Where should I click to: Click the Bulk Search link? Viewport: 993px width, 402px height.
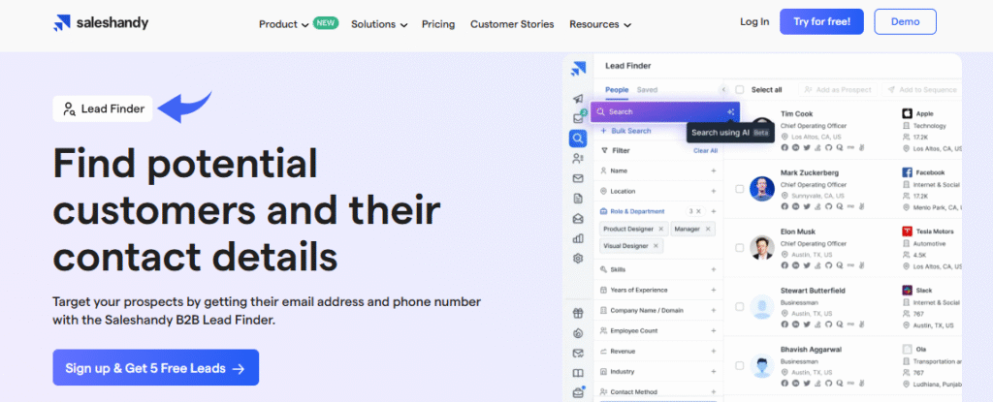tap(625, 131)
